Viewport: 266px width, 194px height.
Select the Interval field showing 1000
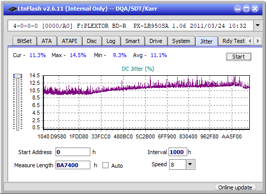tap(178, 152)
